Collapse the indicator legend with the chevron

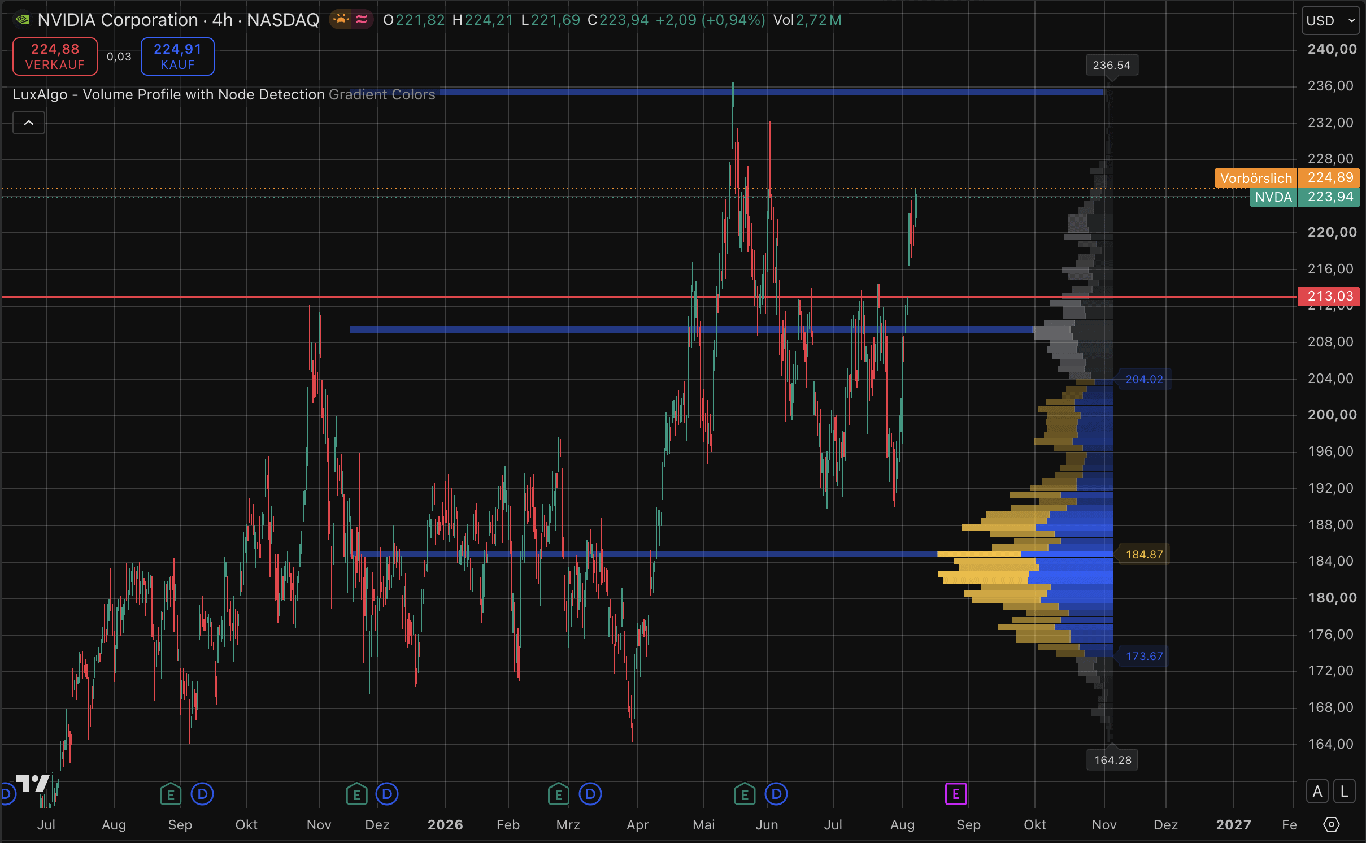pyautogui.click(x=29, y=123)
